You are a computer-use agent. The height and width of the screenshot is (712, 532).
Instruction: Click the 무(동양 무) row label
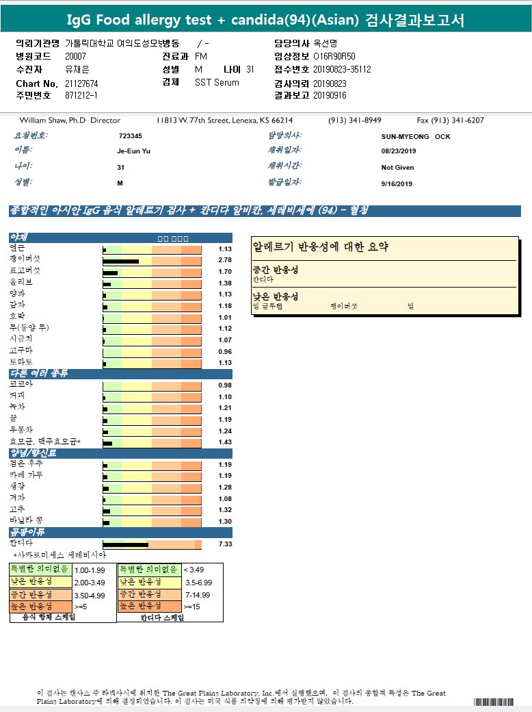(x=29, y=327)
